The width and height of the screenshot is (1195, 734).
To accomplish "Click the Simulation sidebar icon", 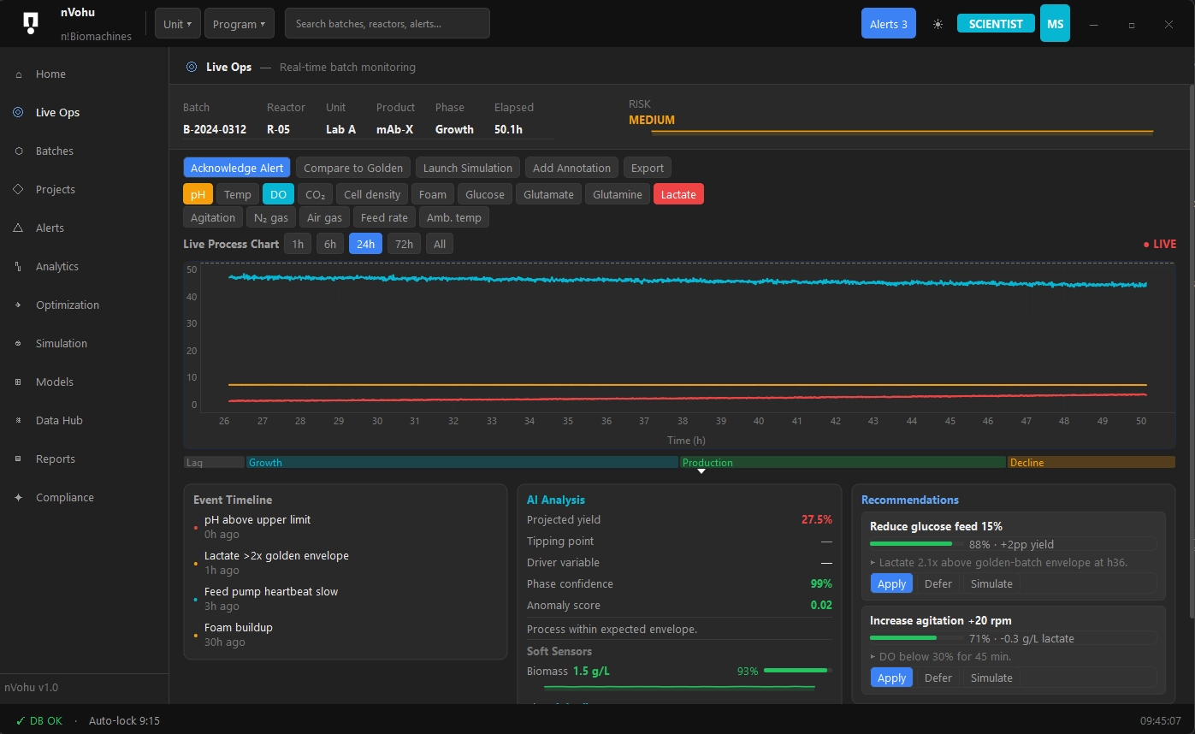I will 19,344.
